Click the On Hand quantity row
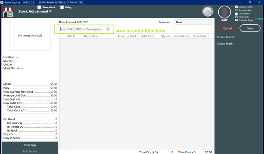The height and width of the screenshot is (154, 264). pos(30,119)
